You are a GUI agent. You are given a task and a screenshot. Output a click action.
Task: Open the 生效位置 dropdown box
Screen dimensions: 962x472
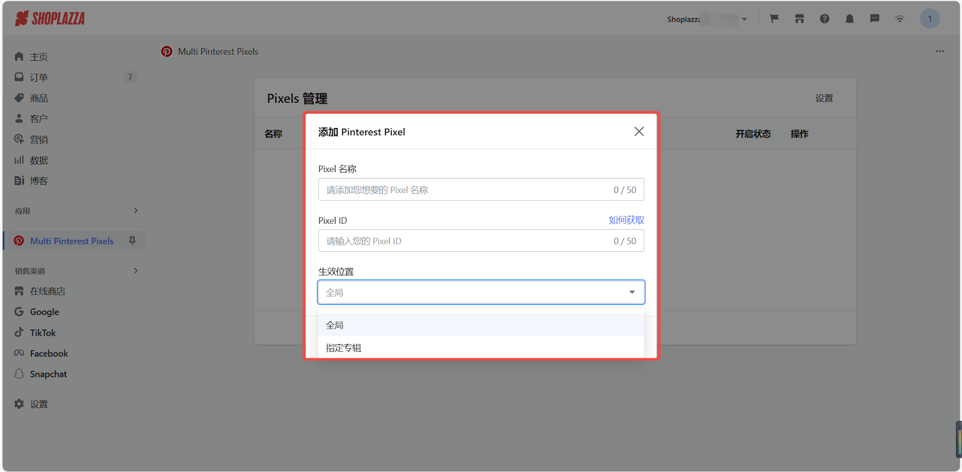[x=481, y=292]
